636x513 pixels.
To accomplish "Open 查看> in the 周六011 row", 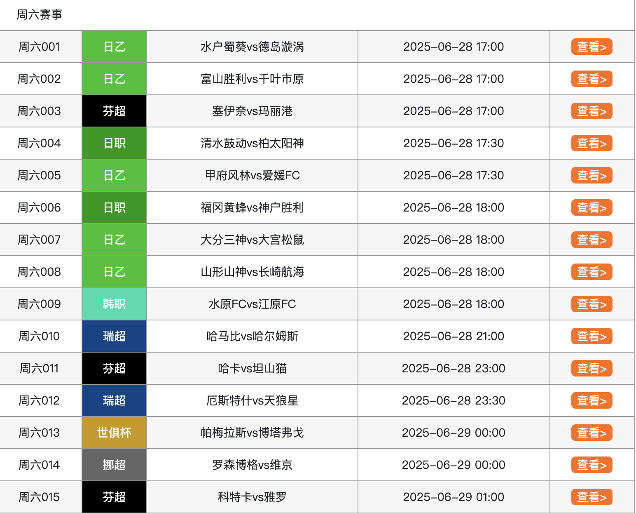I will [x=592, y=368].
